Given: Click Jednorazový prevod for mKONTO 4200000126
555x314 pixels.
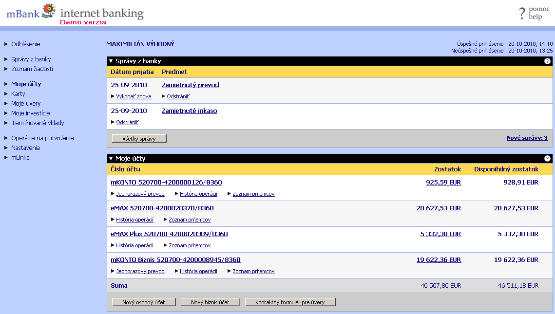Looking at the screenshot, I should pyautogui.click(x=140, y=194).
